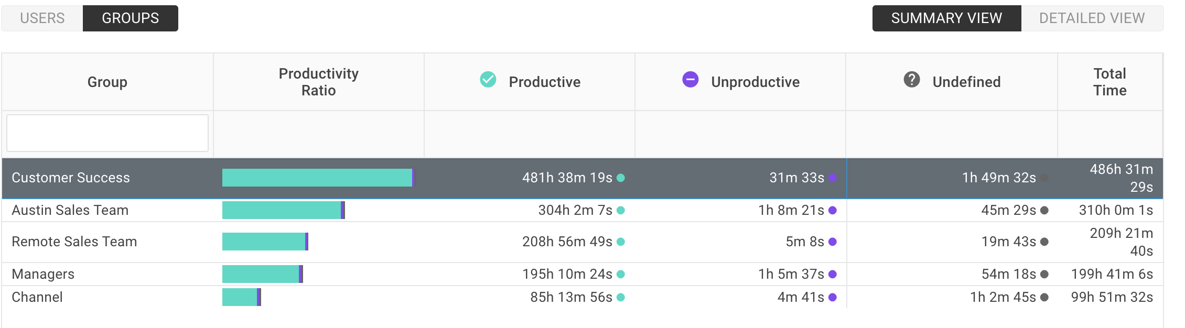Viewport: 1185px width, 328px height.
Task: Click the Customer Success productivity bar
Action: coord(318,178)
